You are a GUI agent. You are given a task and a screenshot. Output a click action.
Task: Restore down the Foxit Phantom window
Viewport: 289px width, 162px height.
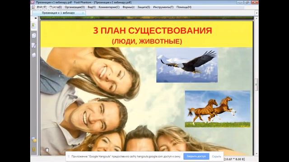click(247, 2)
